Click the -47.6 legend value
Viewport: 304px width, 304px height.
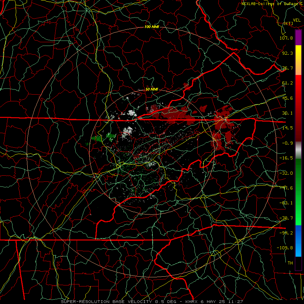point(286,188)
